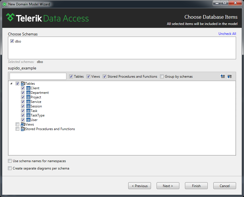Select the Service table label
This screenshot has height=197, width=244.
36,102
